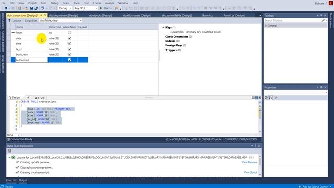The height and width of the screenshot is (188, 334).
Task: Switch to the T-SQL pane tab
Action: pyautogui.click(x=40, y=98)
